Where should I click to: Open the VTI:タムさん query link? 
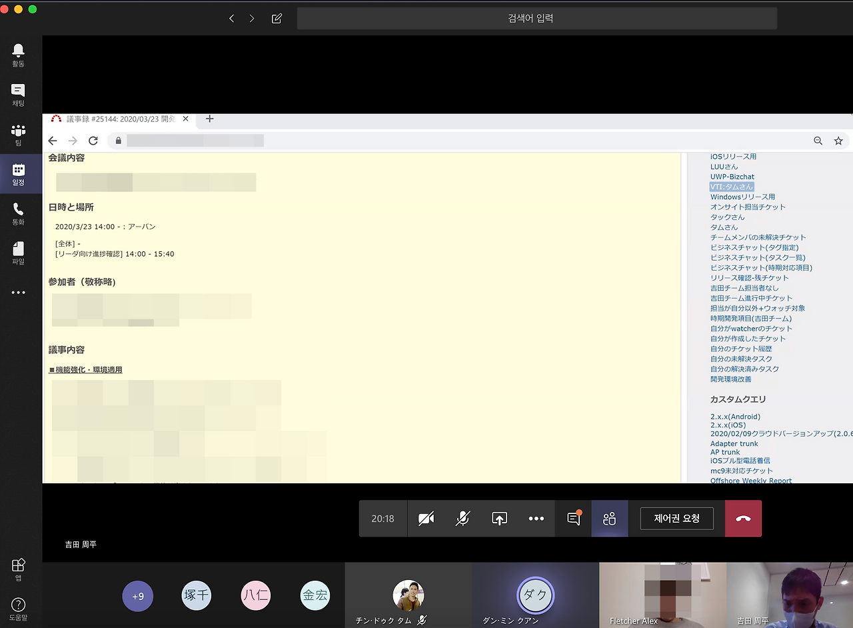pos(732,187)
